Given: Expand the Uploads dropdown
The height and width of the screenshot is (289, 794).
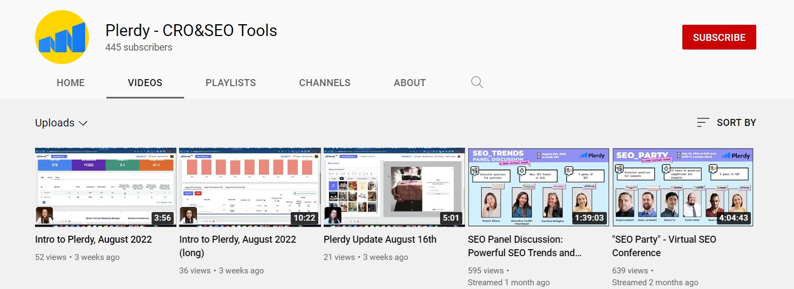Looking at the screenshot, I should click(x=61, y=123).
